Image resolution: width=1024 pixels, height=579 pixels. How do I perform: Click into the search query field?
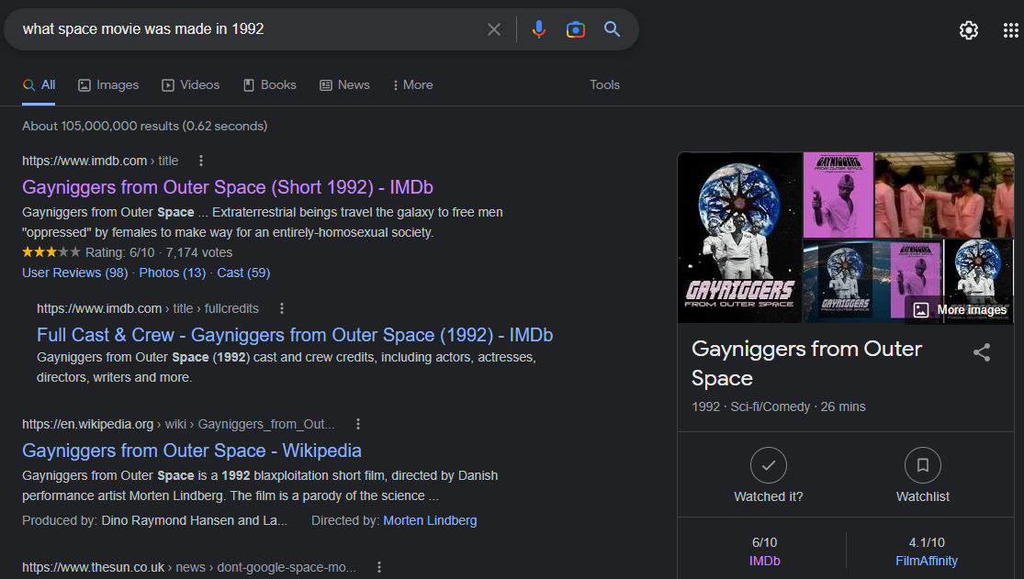[x=248, y=29]
